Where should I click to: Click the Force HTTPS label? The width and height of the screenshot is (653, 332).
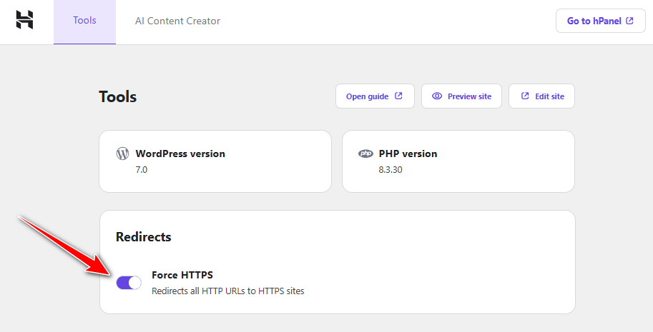pyautogui.click(x=182, y=275)
